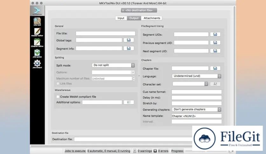Click the Destination file input field

[x=133, y=139]
